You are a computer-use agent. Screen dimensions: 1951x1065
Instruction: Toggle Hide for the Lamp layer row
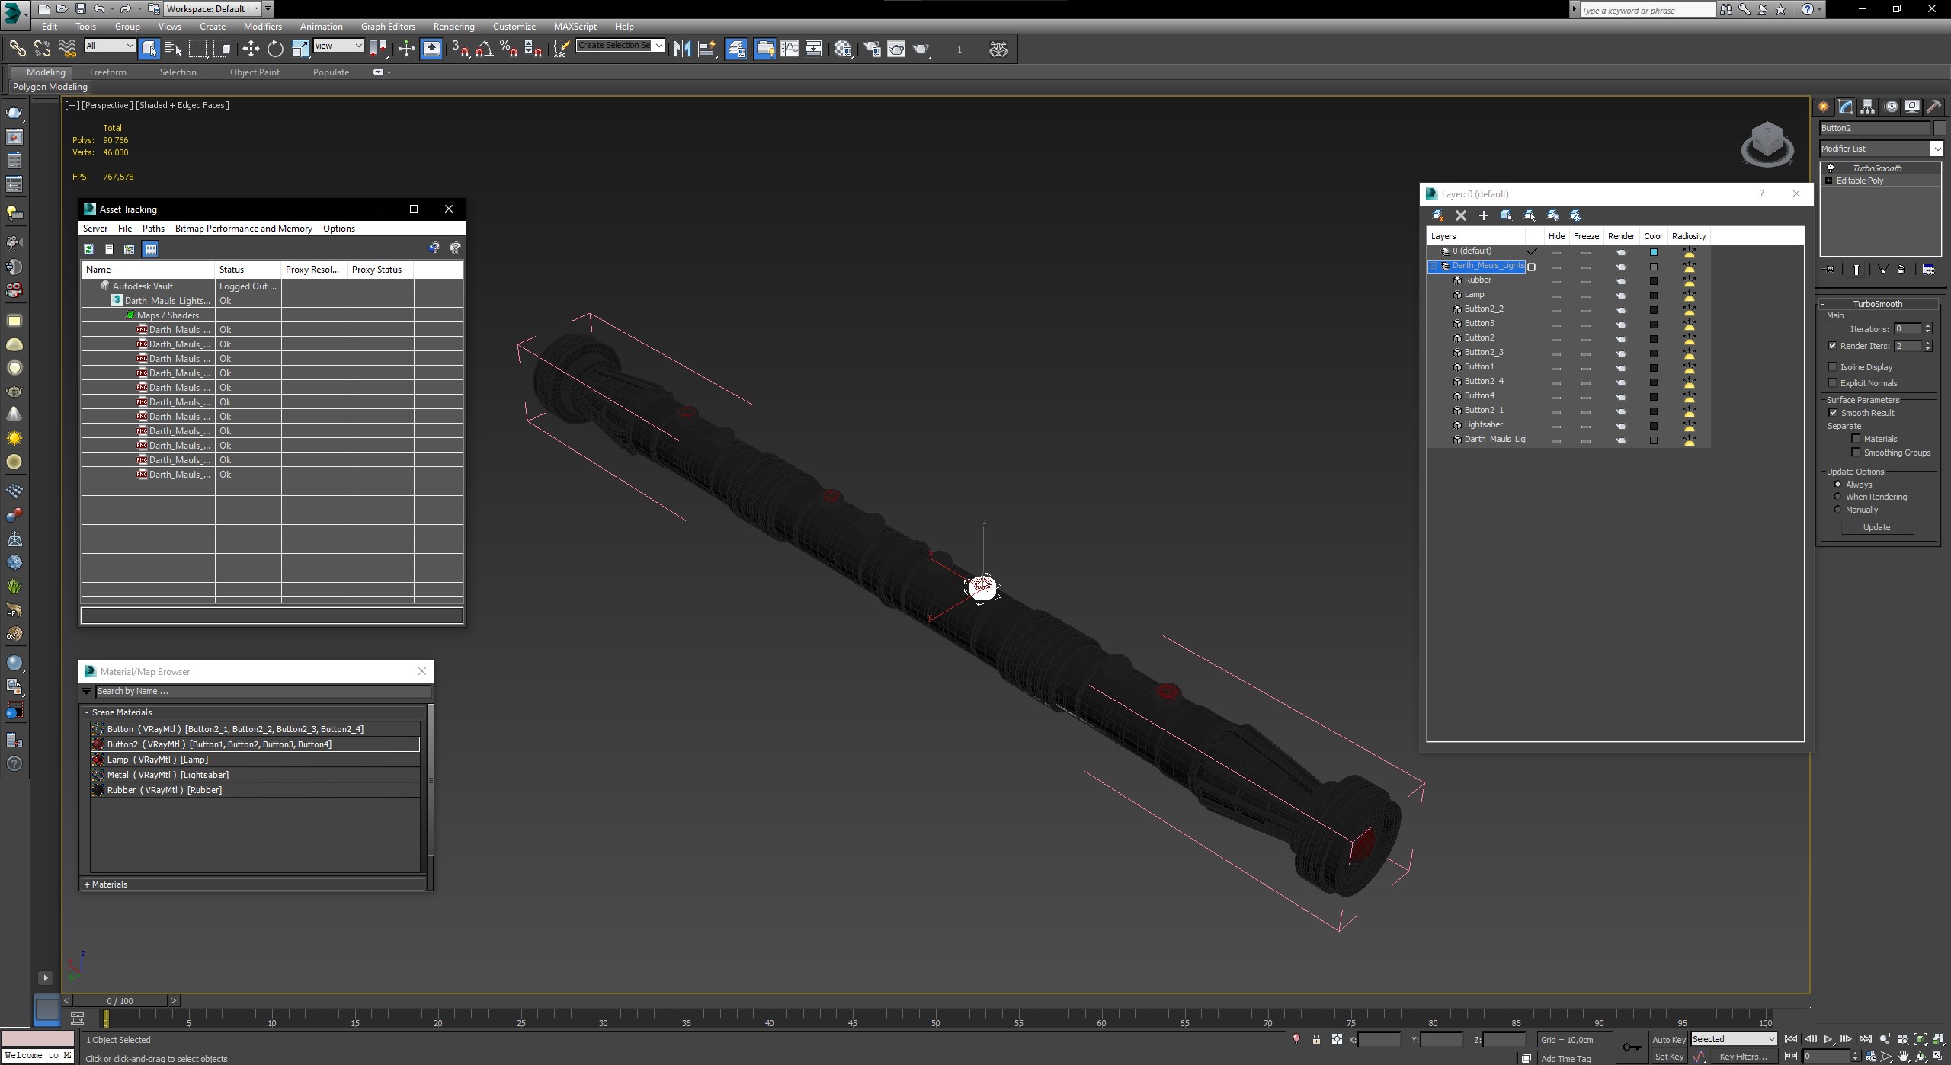[x=1556, y=296]
